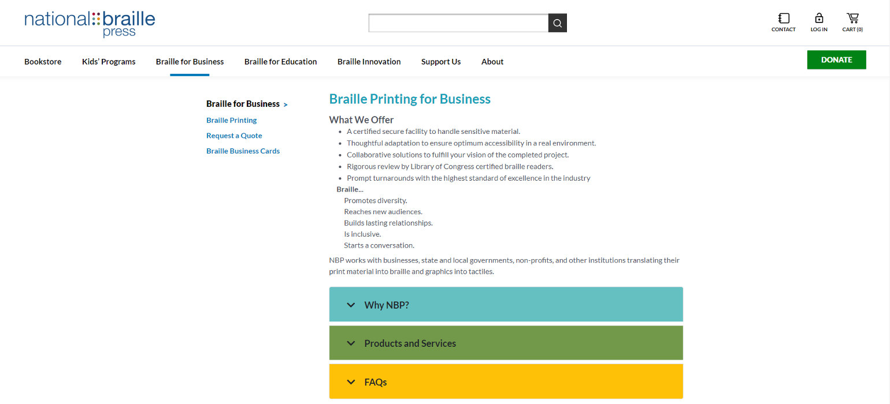Screen dimensions: 890x404
Task: Click the Log In padlock icon
Action: tap(819, 18)
